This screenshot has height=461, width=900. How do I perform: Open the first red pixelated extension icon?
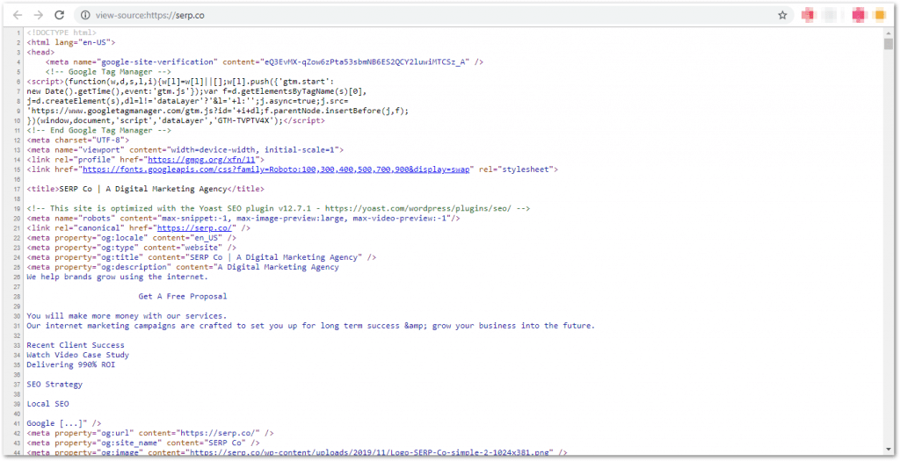pos(809,15)
